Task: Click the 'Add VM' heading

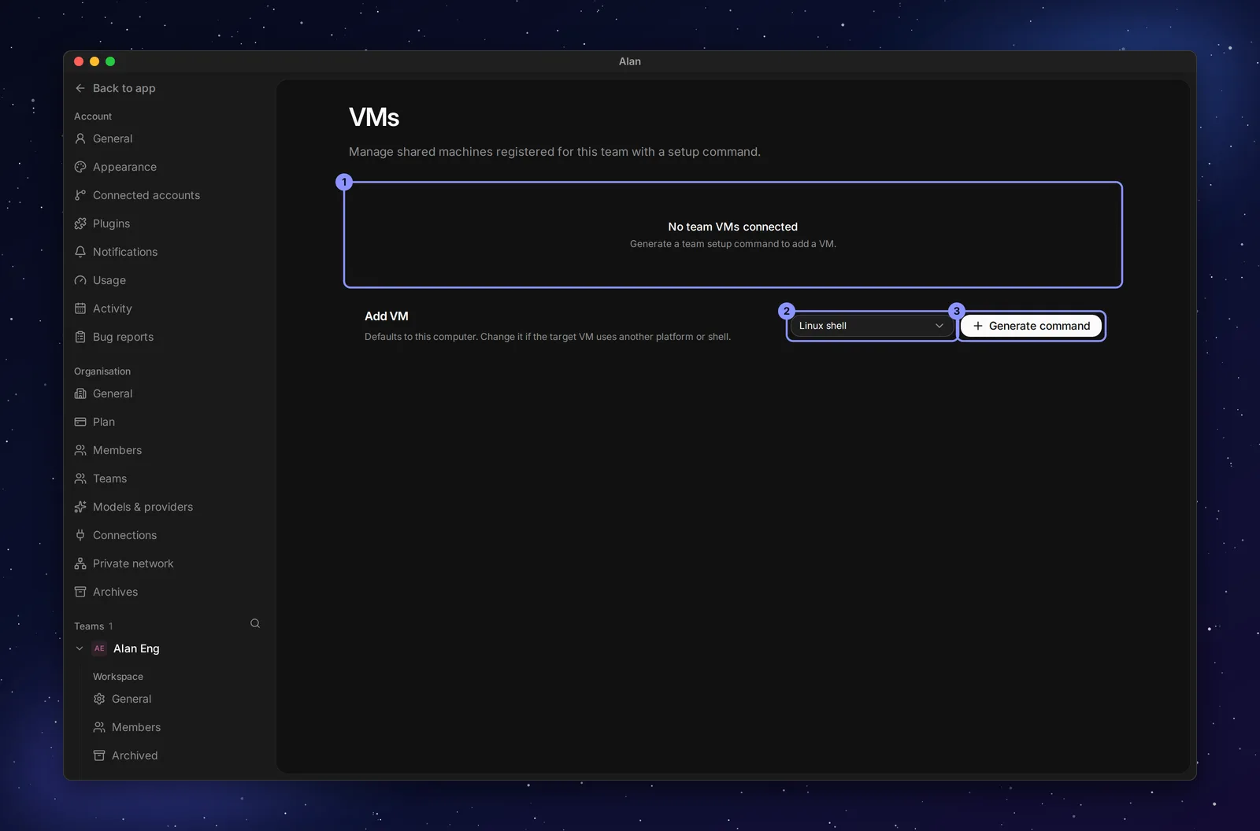Action: point(387,316)
